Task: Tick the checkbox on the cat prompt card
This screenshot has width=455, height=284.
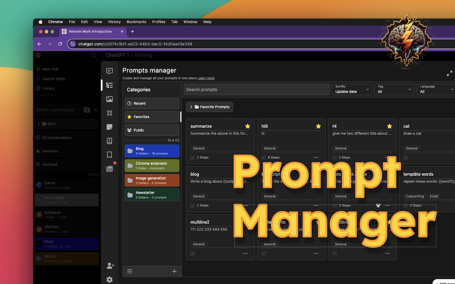Action: point(406,157)
